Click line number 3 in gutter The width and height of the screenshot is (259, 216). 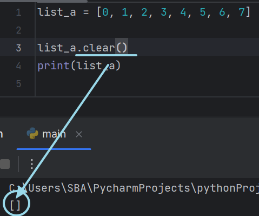point(18,48)
